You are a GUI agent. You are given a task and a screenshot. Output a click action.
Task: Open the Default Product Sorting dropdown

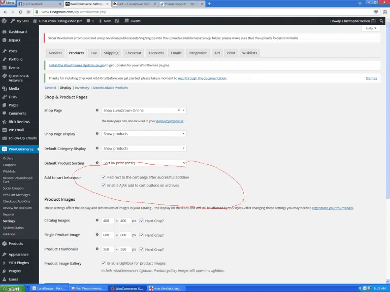144,163
